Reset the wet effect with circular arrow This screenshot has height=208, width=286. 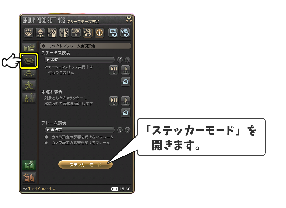coord(126,113)
